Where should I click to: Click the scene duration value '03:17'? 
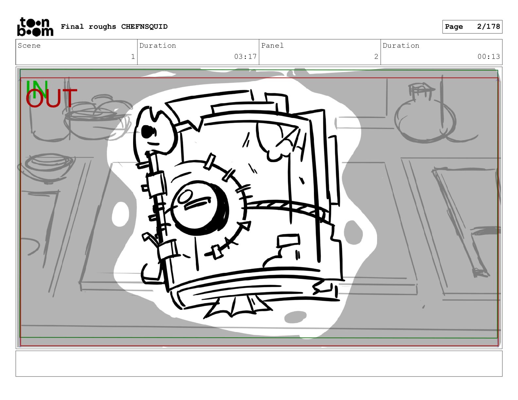245,57
